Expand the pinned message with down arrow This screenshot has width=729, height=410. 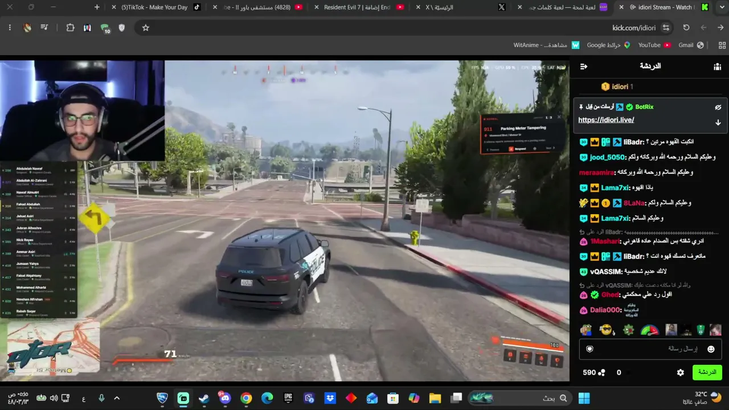[x=718, y=122]
